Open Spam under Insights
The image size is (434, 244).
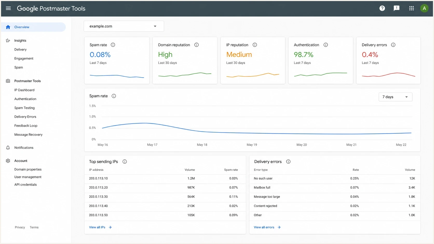[x=19, y=67]
